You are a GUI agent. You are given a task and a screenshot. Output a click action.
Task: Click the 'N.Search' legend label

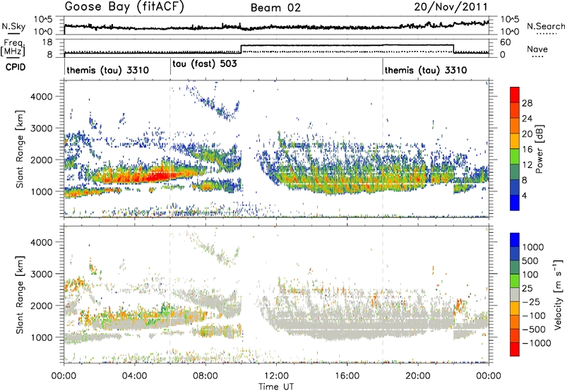tap(545, 26)
